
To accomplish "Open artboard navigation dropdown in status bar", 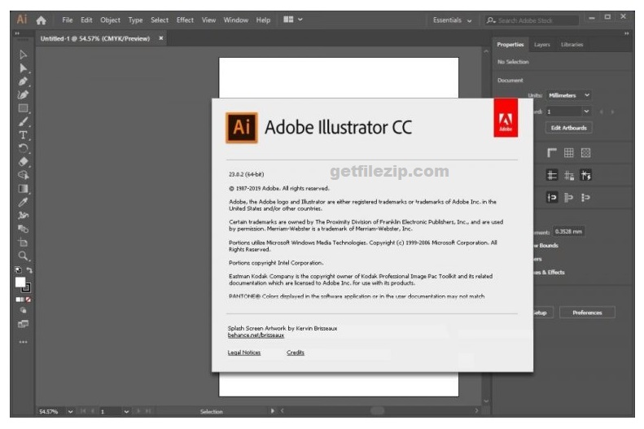I will click(126, 411).
